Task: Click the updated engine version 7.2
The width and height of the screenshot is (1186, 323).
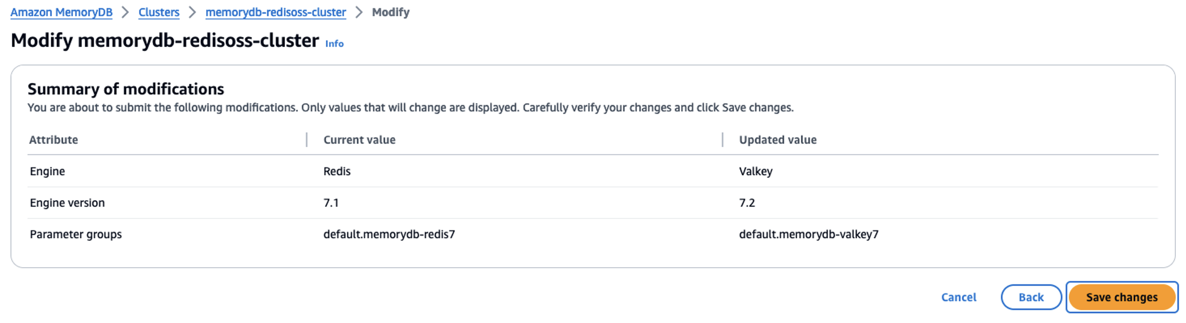Action: point(747,203)
